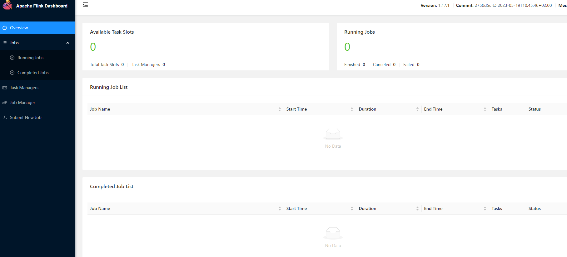This screenshot has width=567, height=257.
Task: Click the Available Task Slots heading
Action: 112,32
